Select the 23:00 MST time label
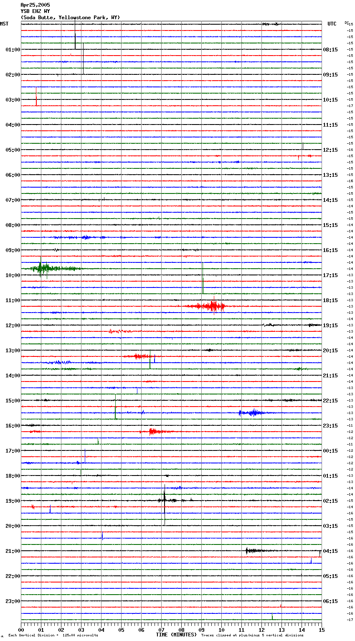 point(13,601)
